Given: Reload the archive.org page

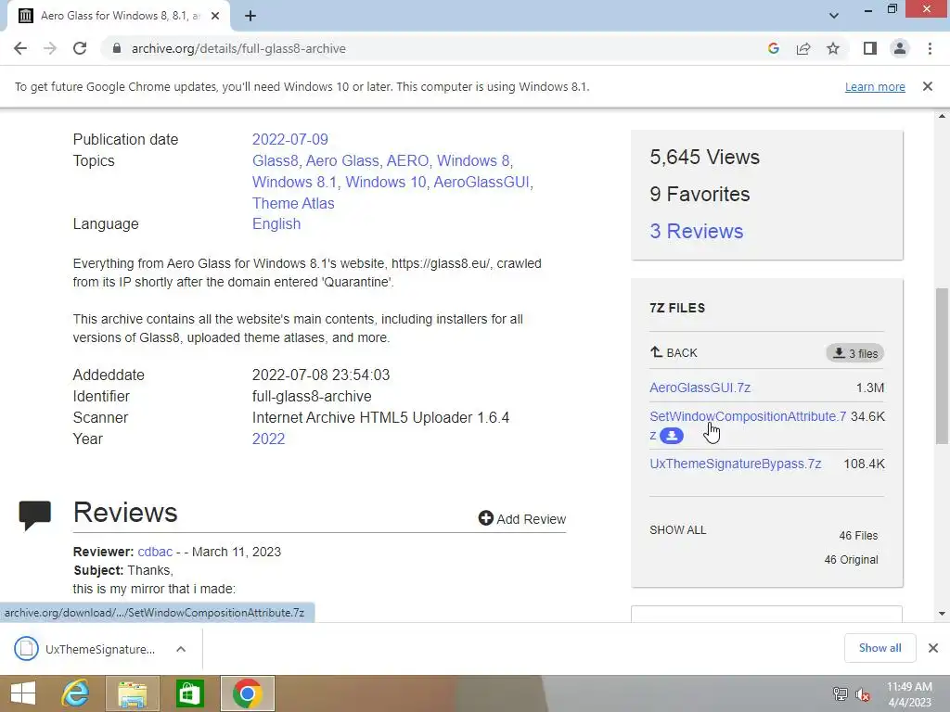Looking at the screenshot, I should click(x=80, y=48).
